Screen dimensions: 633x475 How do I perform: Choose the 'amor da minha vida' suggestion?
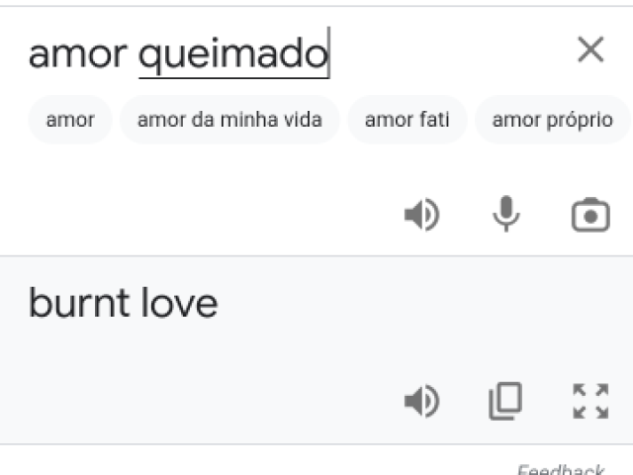pos(229,120)
